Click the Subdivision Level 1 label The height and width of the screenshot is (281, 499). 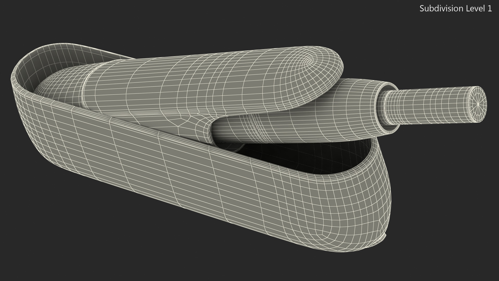456,9
